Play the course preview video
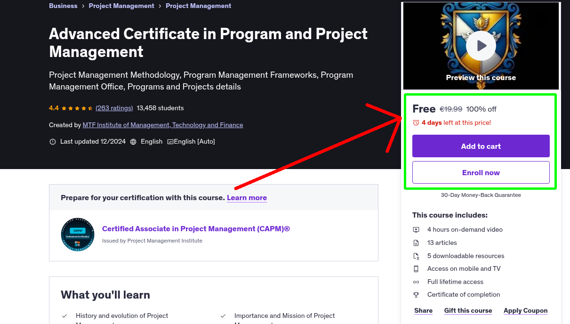The width and height of the screenshot is (570, 324). click(x=481, y=46)
